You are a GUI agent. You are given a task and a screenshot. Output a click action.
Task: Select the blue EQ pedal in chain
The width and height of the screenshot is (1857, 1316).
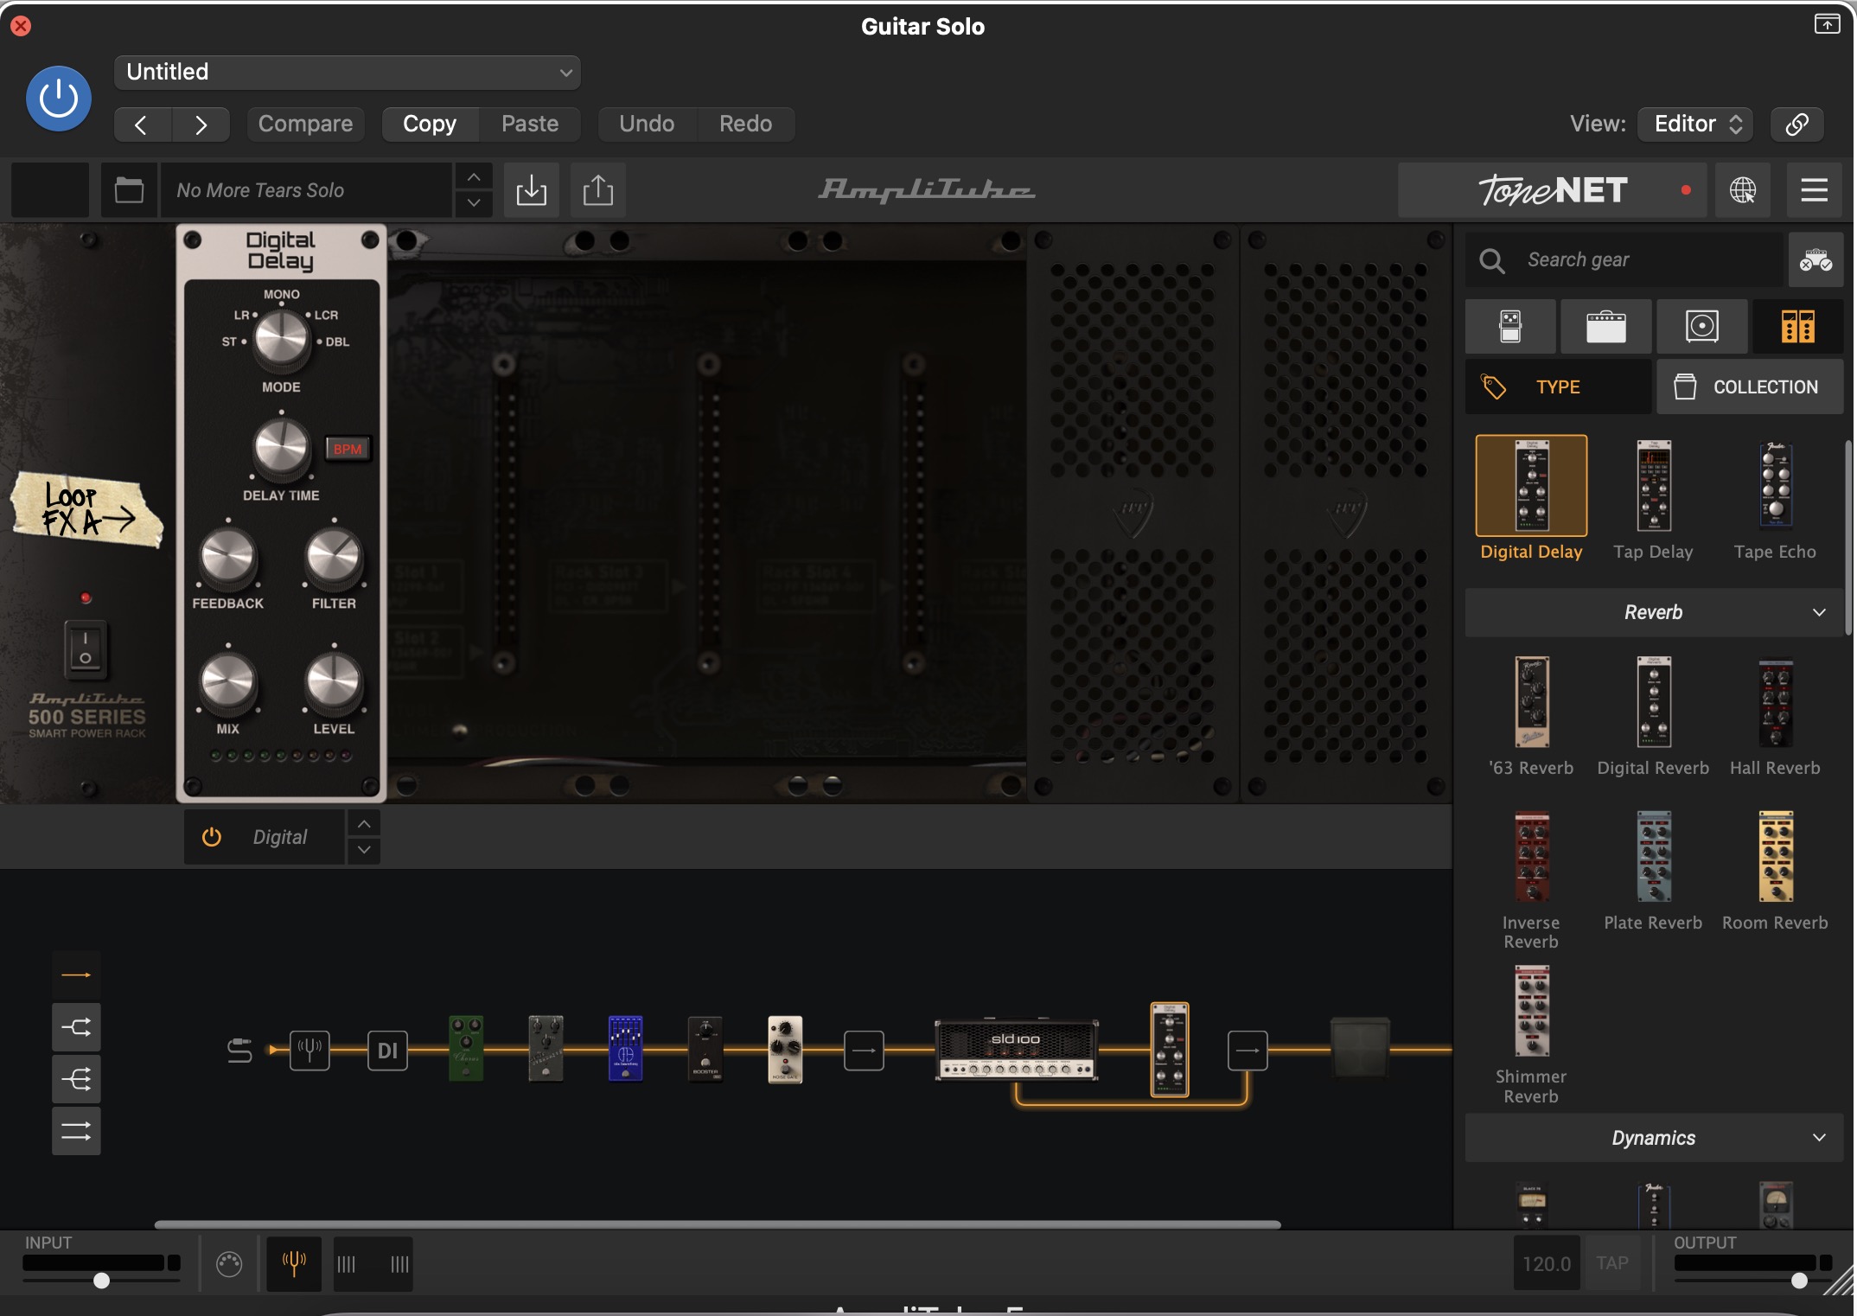point(625,1048)
